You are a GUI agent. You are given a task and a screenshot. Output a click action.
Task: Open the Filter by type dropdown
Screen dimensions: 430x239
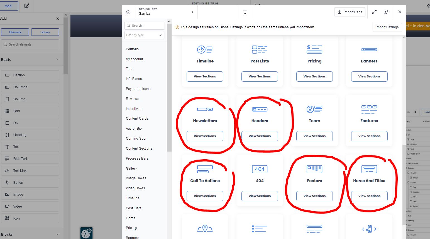point(144,35)
